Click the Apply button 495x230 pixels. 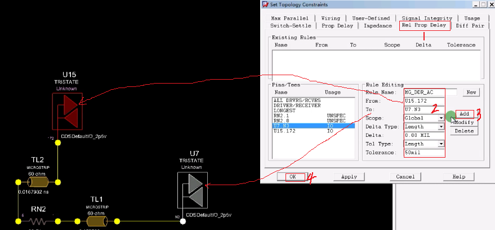coord(349,176)
